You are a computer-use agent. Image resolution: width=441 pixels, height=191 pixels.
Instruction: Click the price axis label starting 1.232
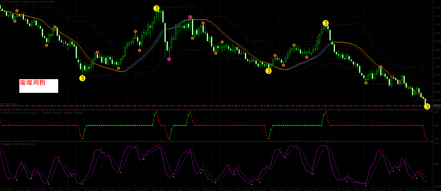437,8
